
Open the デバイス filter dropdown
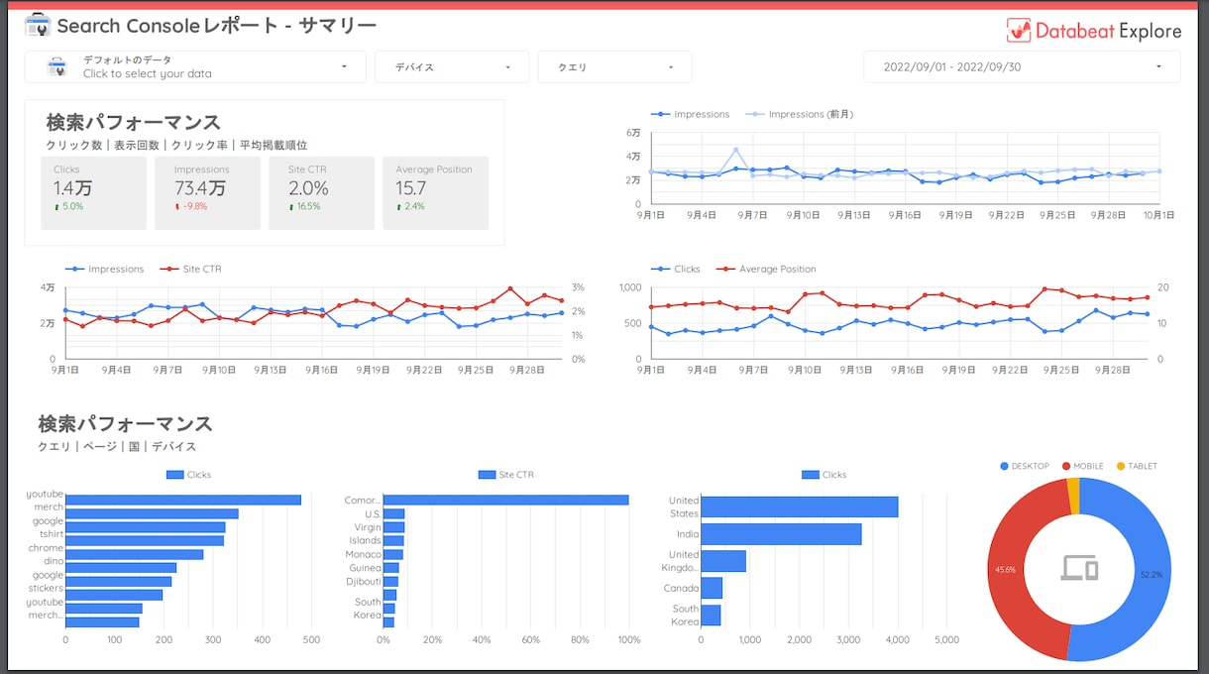click(453, 67)
